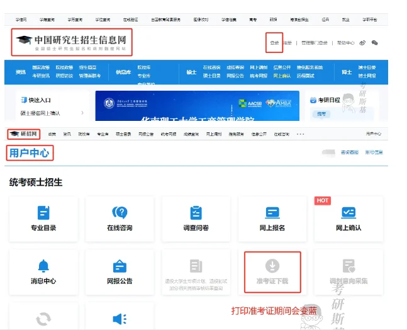Viewport: 407px width, 330px height.
Task: Click 国家政策 in the blue navigation
Action: pos(41,67)
